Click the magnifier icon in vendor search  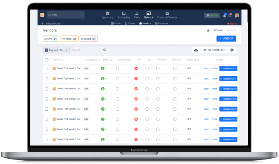(x=105, y=50)
